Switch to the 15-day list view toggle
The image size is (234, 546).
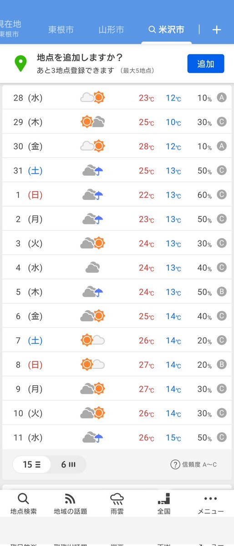click(32, 464)
